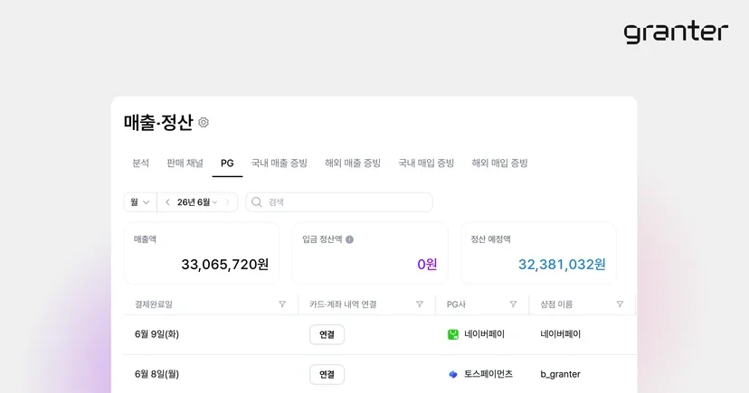Click 연결 button for 6월 8일 row
749x393 pixels.
pyautogui.click(x=327, y=374)
